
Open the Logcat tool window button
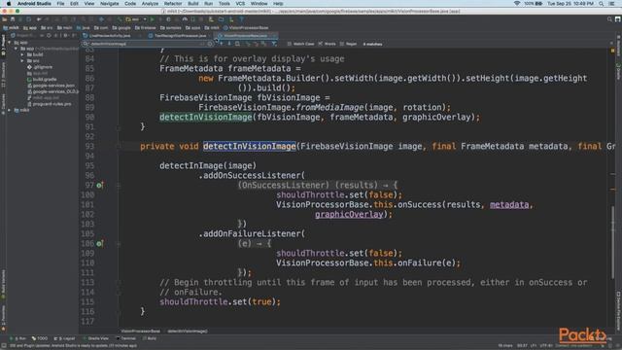coord(65,338)
